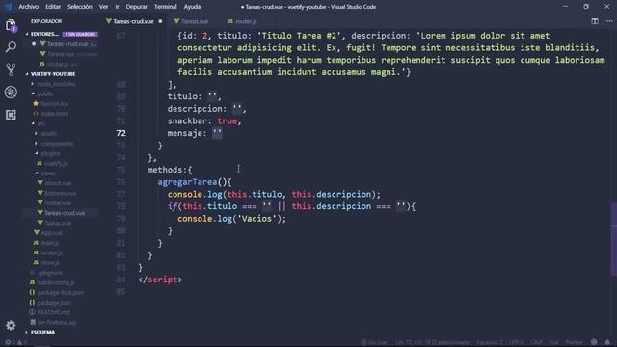Open the Search view magnifier icon
The image size is (617, 347).
[11, 47]
